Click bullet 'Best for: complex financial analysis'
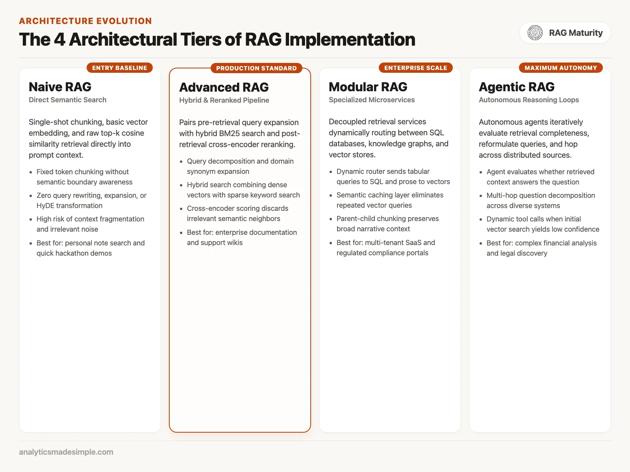Viewport: 630px width, 472px height. tap(541, 248)
